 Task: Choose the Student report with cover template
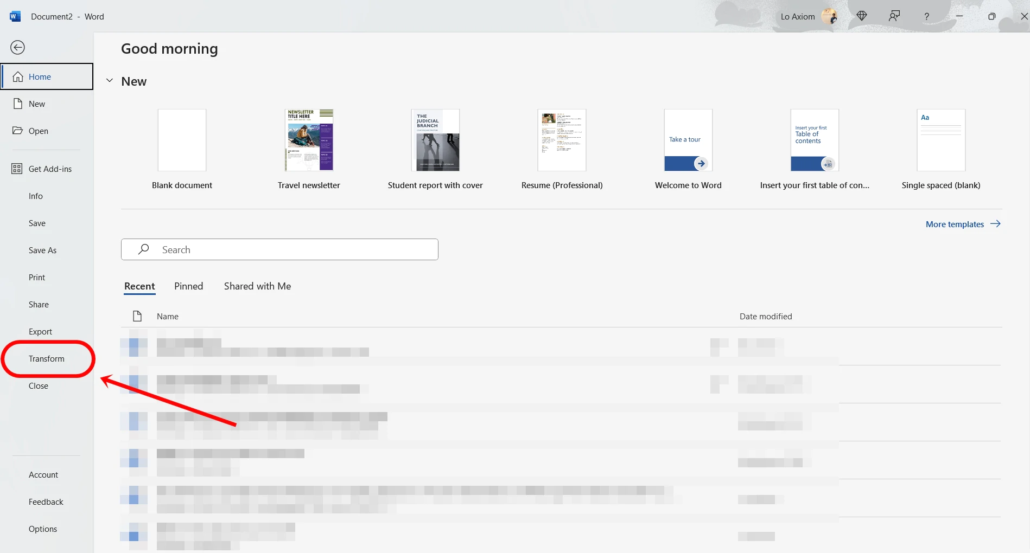click(435, 150)
